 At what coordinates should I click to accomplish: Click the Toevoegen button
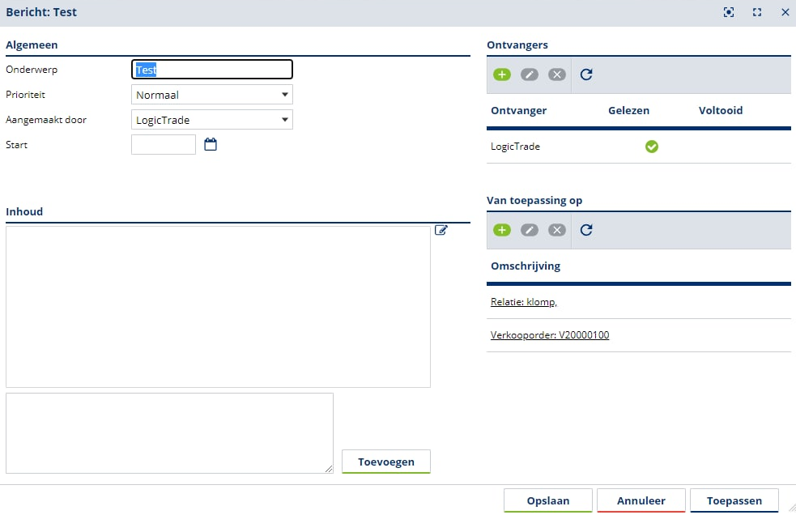pos(386,462)
